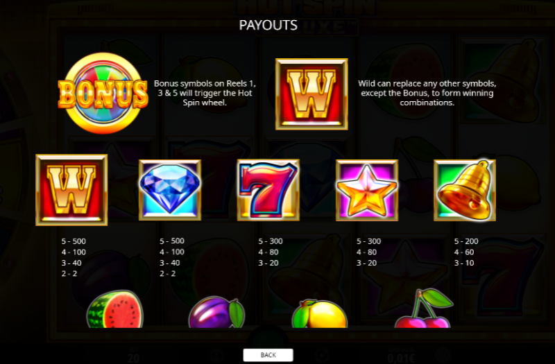Click the watermelon symbol
555x364 pixels.
pos(115,309)
